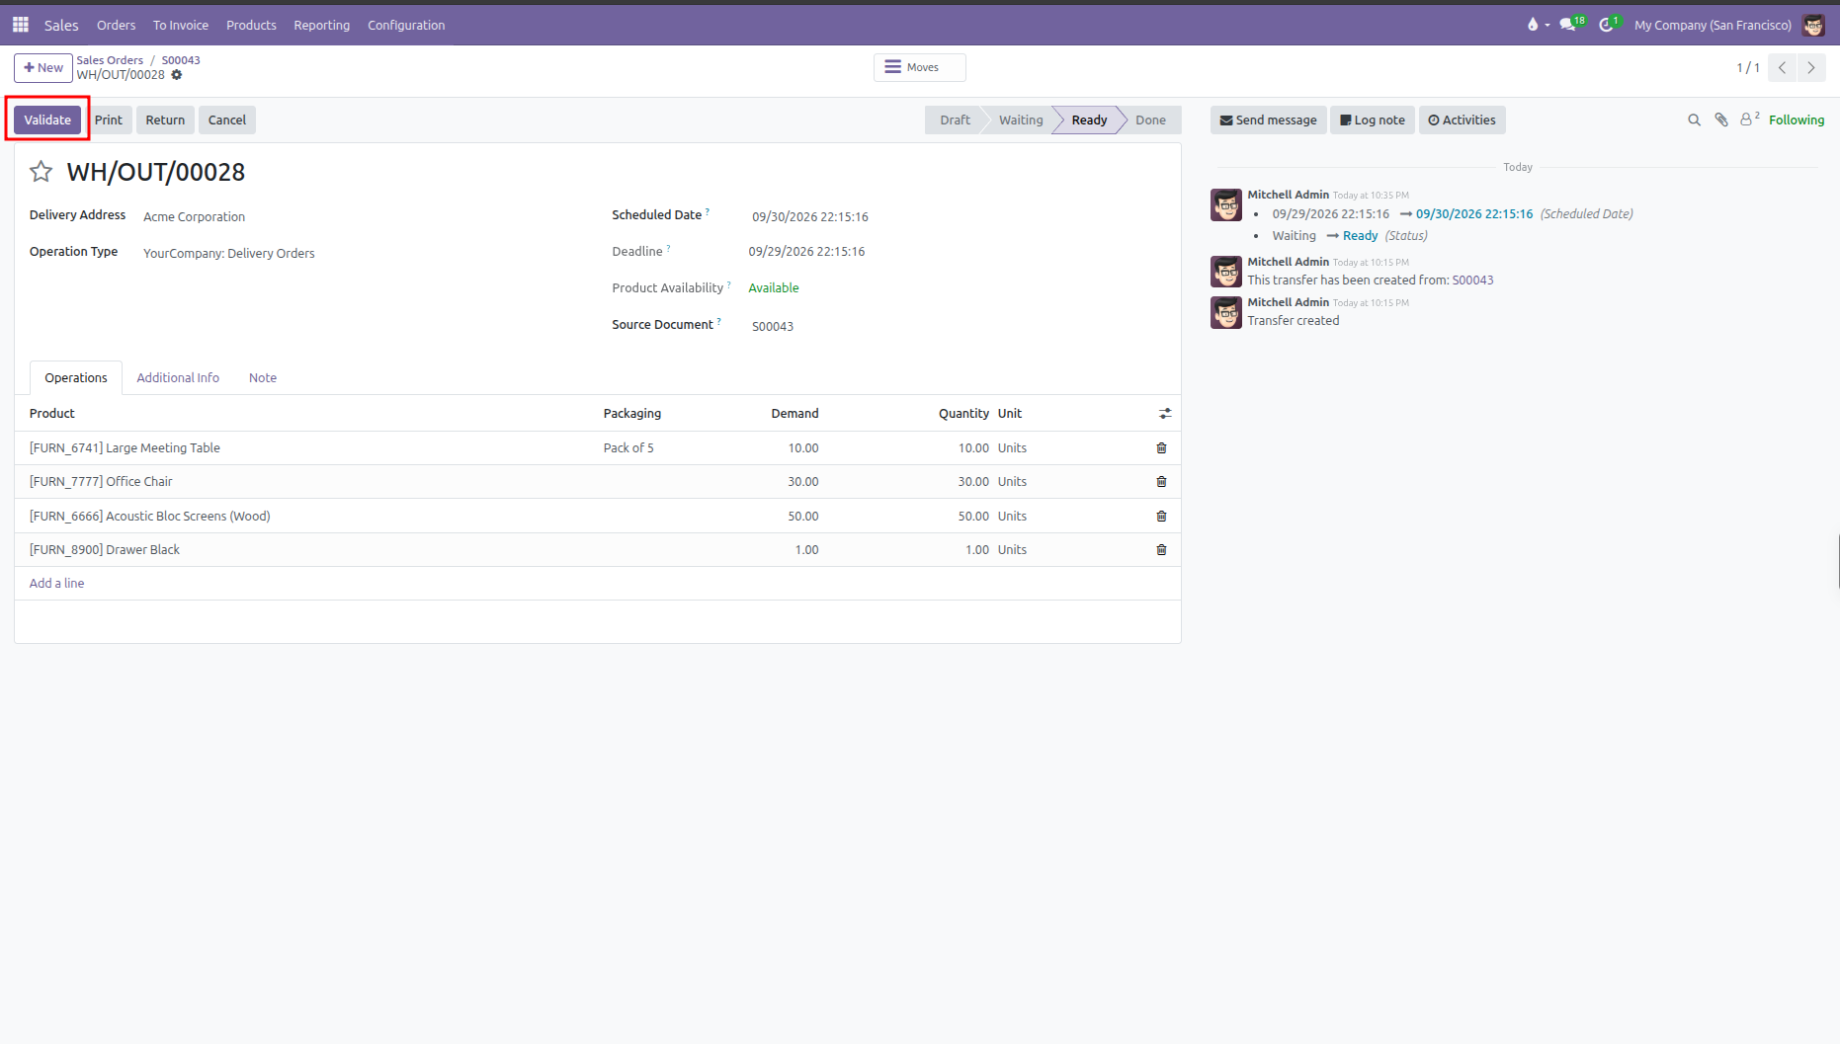
Task: Open the conversations icon with 18 badge
Action: pos(1571,25)
